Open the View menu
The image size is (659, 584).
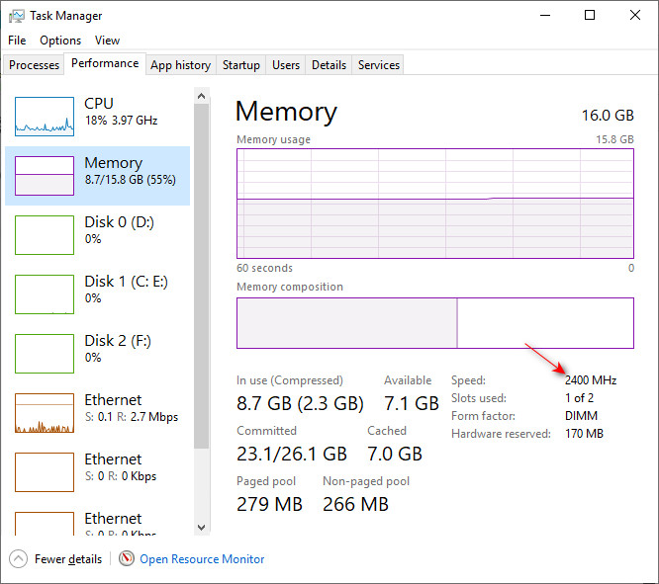(x=107, y=41)
